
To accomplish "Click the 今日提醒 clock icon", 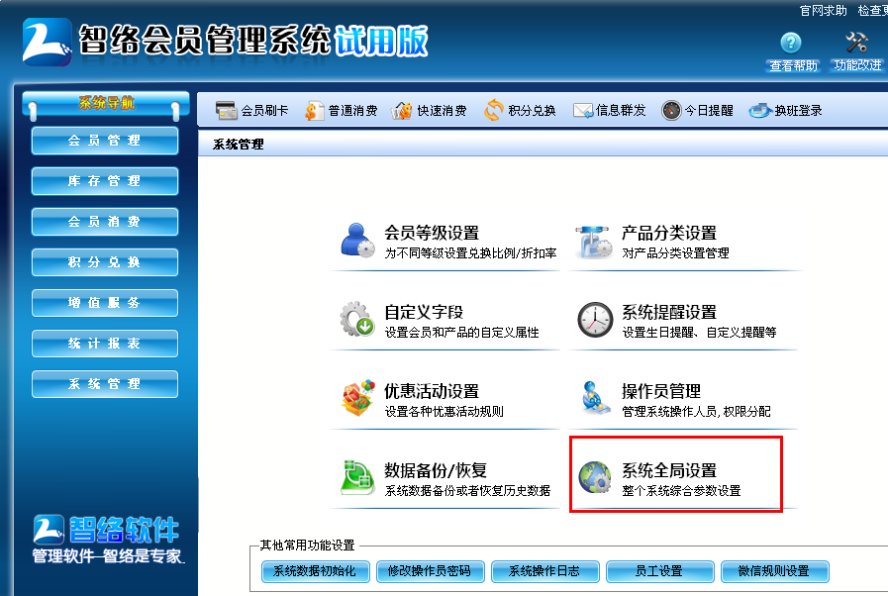I will (x=671, y=110).
